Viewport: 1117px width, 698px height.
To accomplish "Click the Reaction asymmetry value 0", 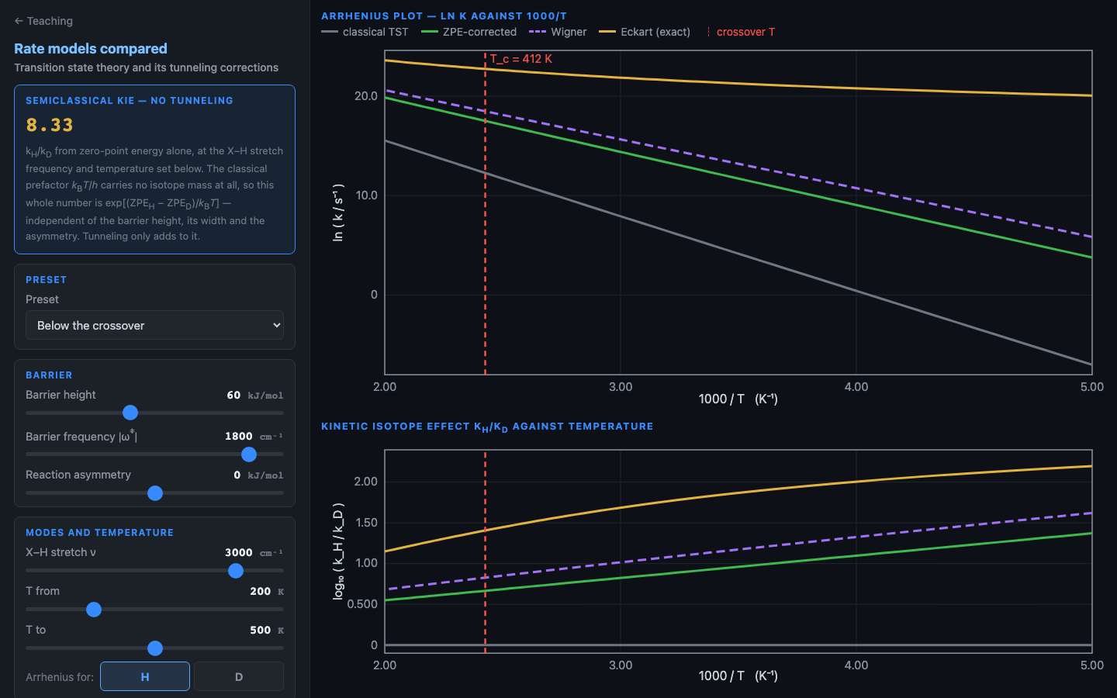I will (x=237, y=475).
